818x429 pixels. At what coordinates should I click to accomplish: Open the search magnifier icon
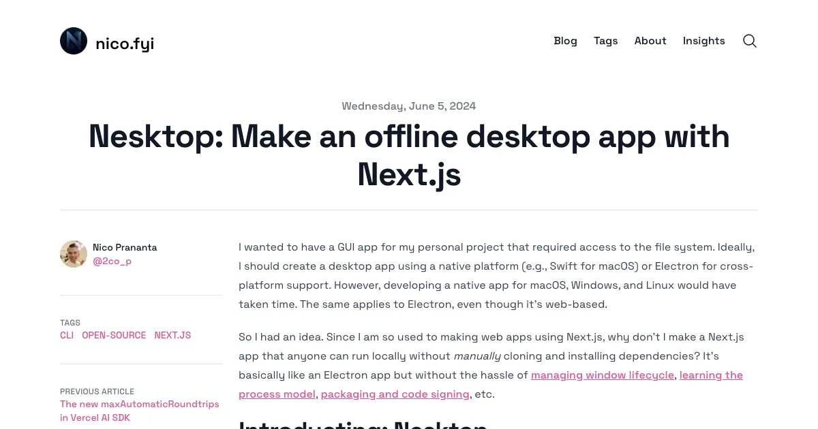click(x=749, y=41)
